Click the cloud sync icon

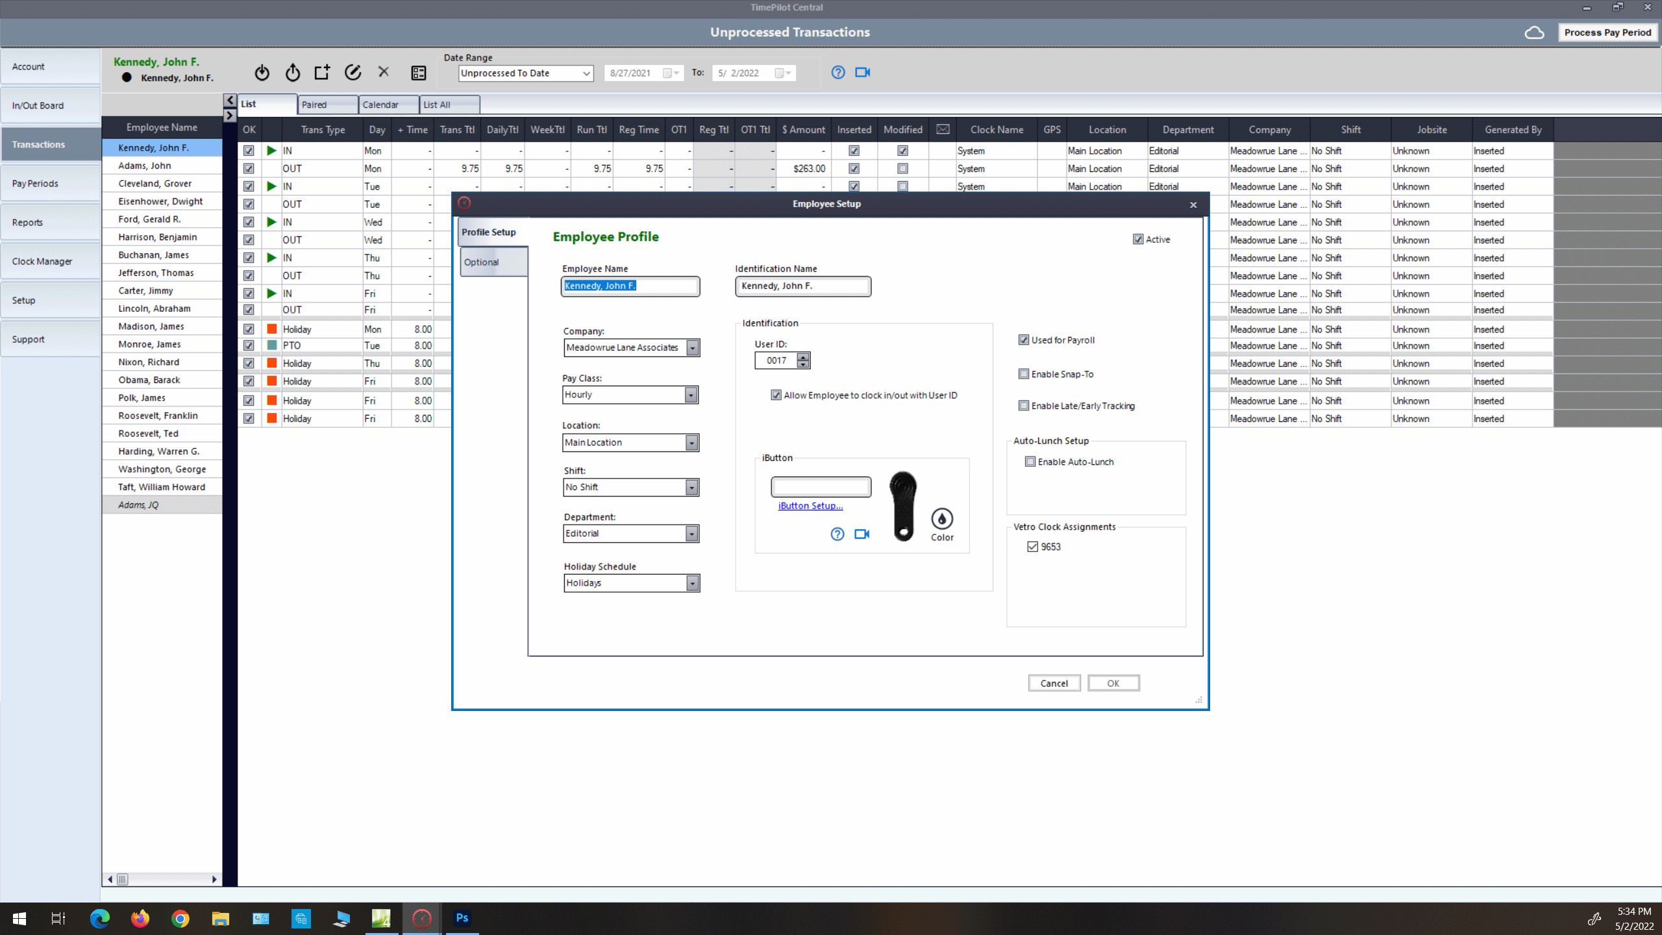(x=1534, y=32)
